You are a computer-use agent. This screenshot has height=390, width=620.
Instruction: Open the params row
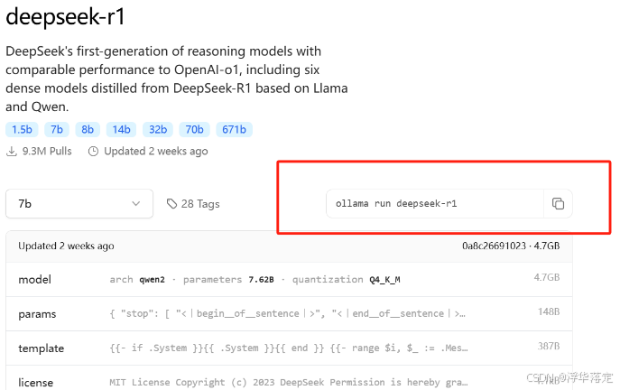[x=289, y=314]
